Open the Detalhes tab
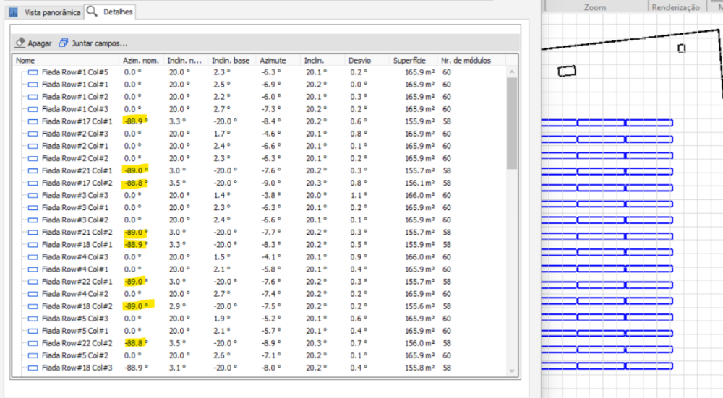 [x=117, y=12]
